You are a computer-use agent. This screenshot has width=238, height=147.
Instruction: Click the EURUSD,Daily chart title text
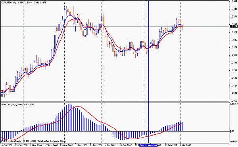pos(9,3)
